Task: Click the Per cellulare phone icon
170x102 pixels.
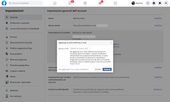Action: click(x=7, y=96)
